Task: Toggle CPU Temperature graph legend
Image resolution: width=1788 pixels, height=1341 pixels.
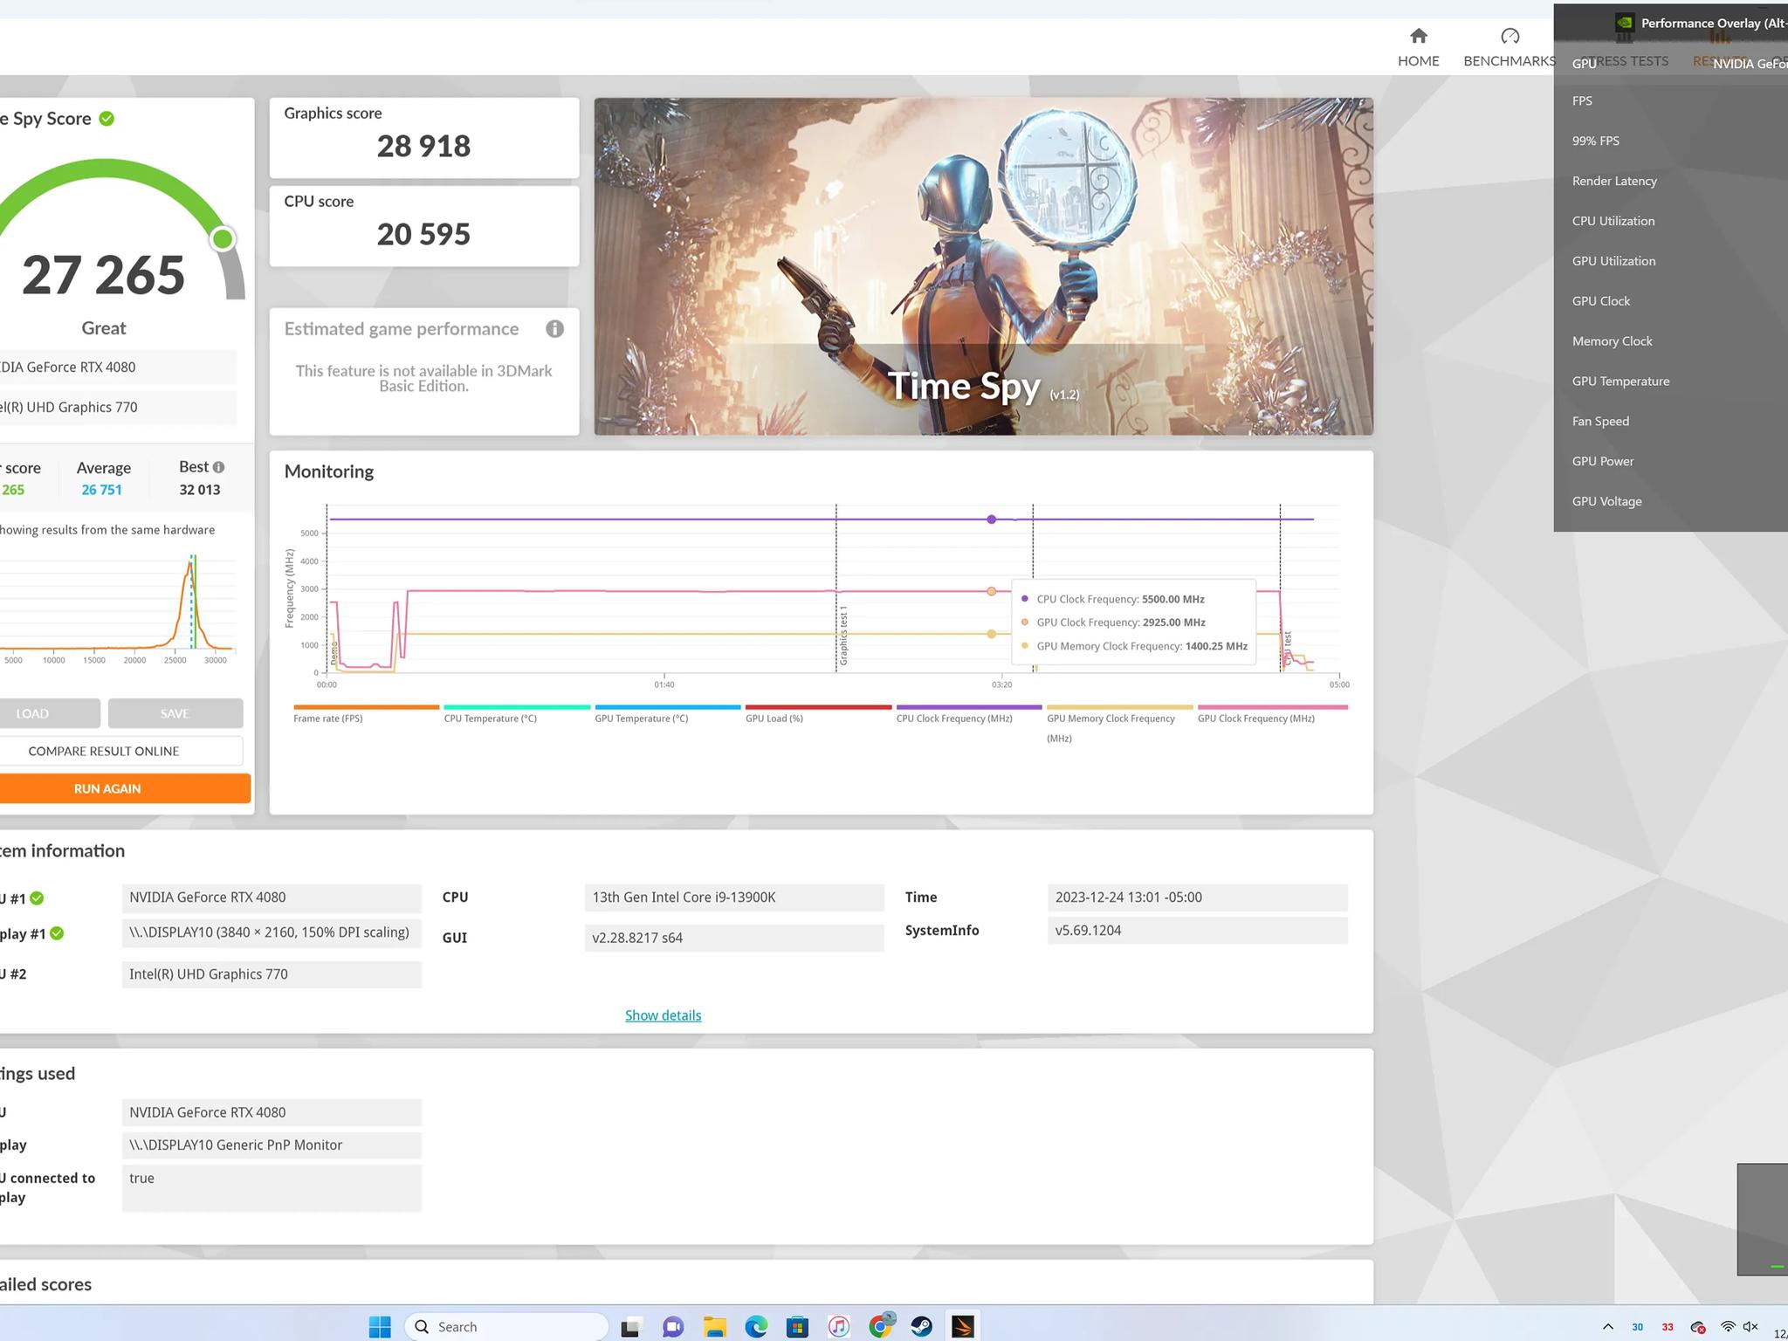Action: pos(517,713)
